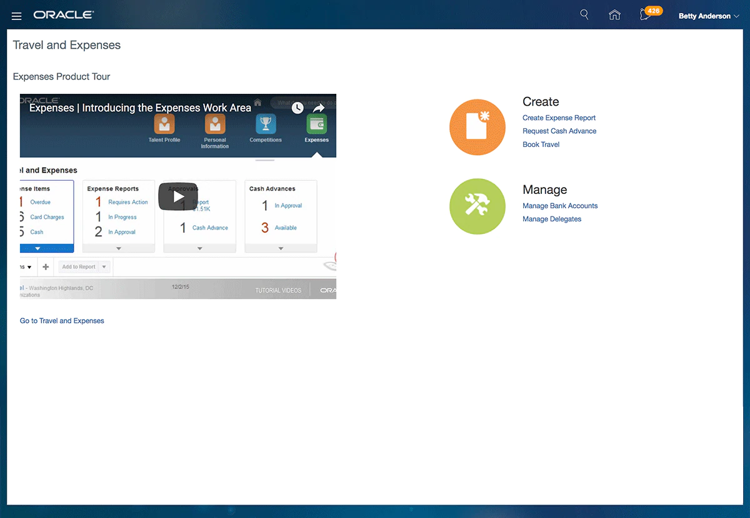Click the Oracle logo

64,15
